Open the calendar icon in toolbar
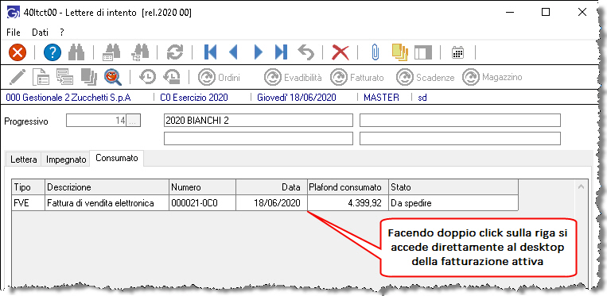Screen dimensions: 607x296 click(x=458, y=52)
